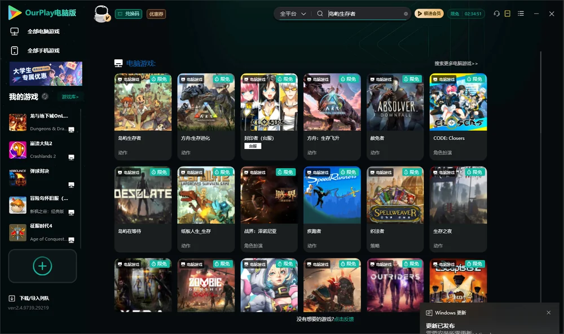
Task: Click the 下载/导入列队 download icon
Action: pyautogui.click(x=12, y=298)
